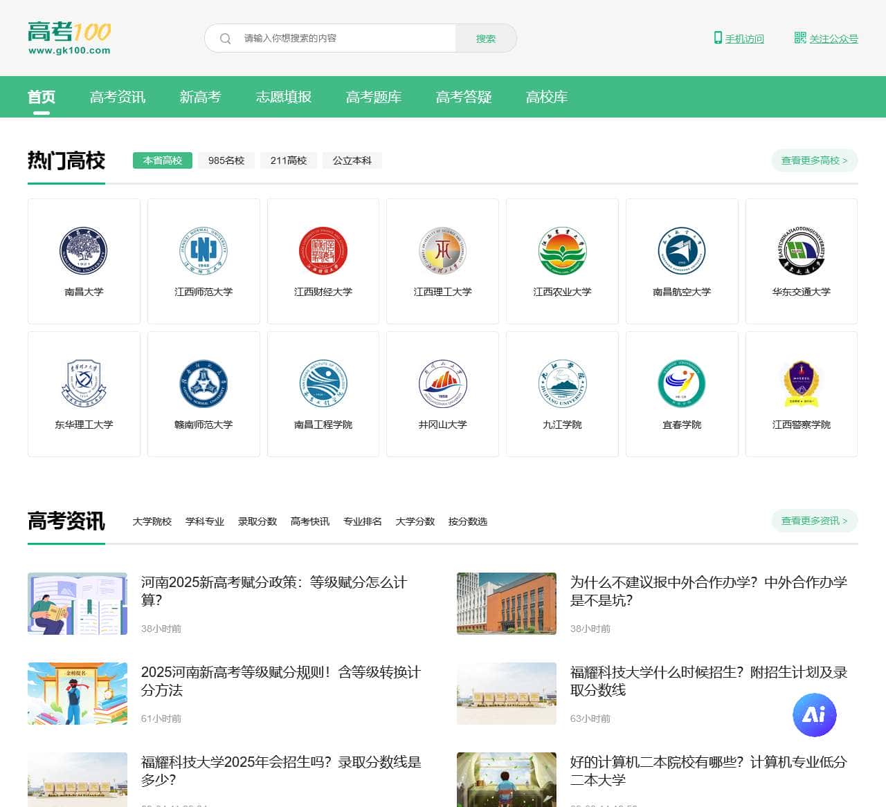
Task: Click the 井冈山大学 emblem
Action: tap(443, 384)
